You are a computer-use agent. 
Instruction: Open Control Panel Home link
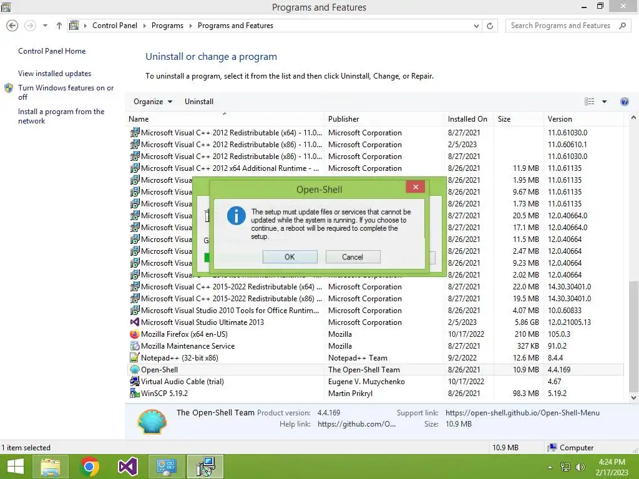52,51
